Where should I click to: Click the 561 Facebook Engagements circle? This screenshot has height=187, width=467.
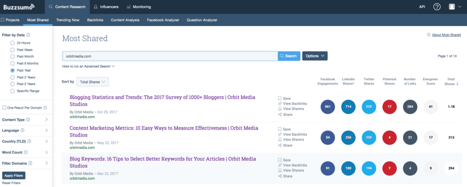328,107
